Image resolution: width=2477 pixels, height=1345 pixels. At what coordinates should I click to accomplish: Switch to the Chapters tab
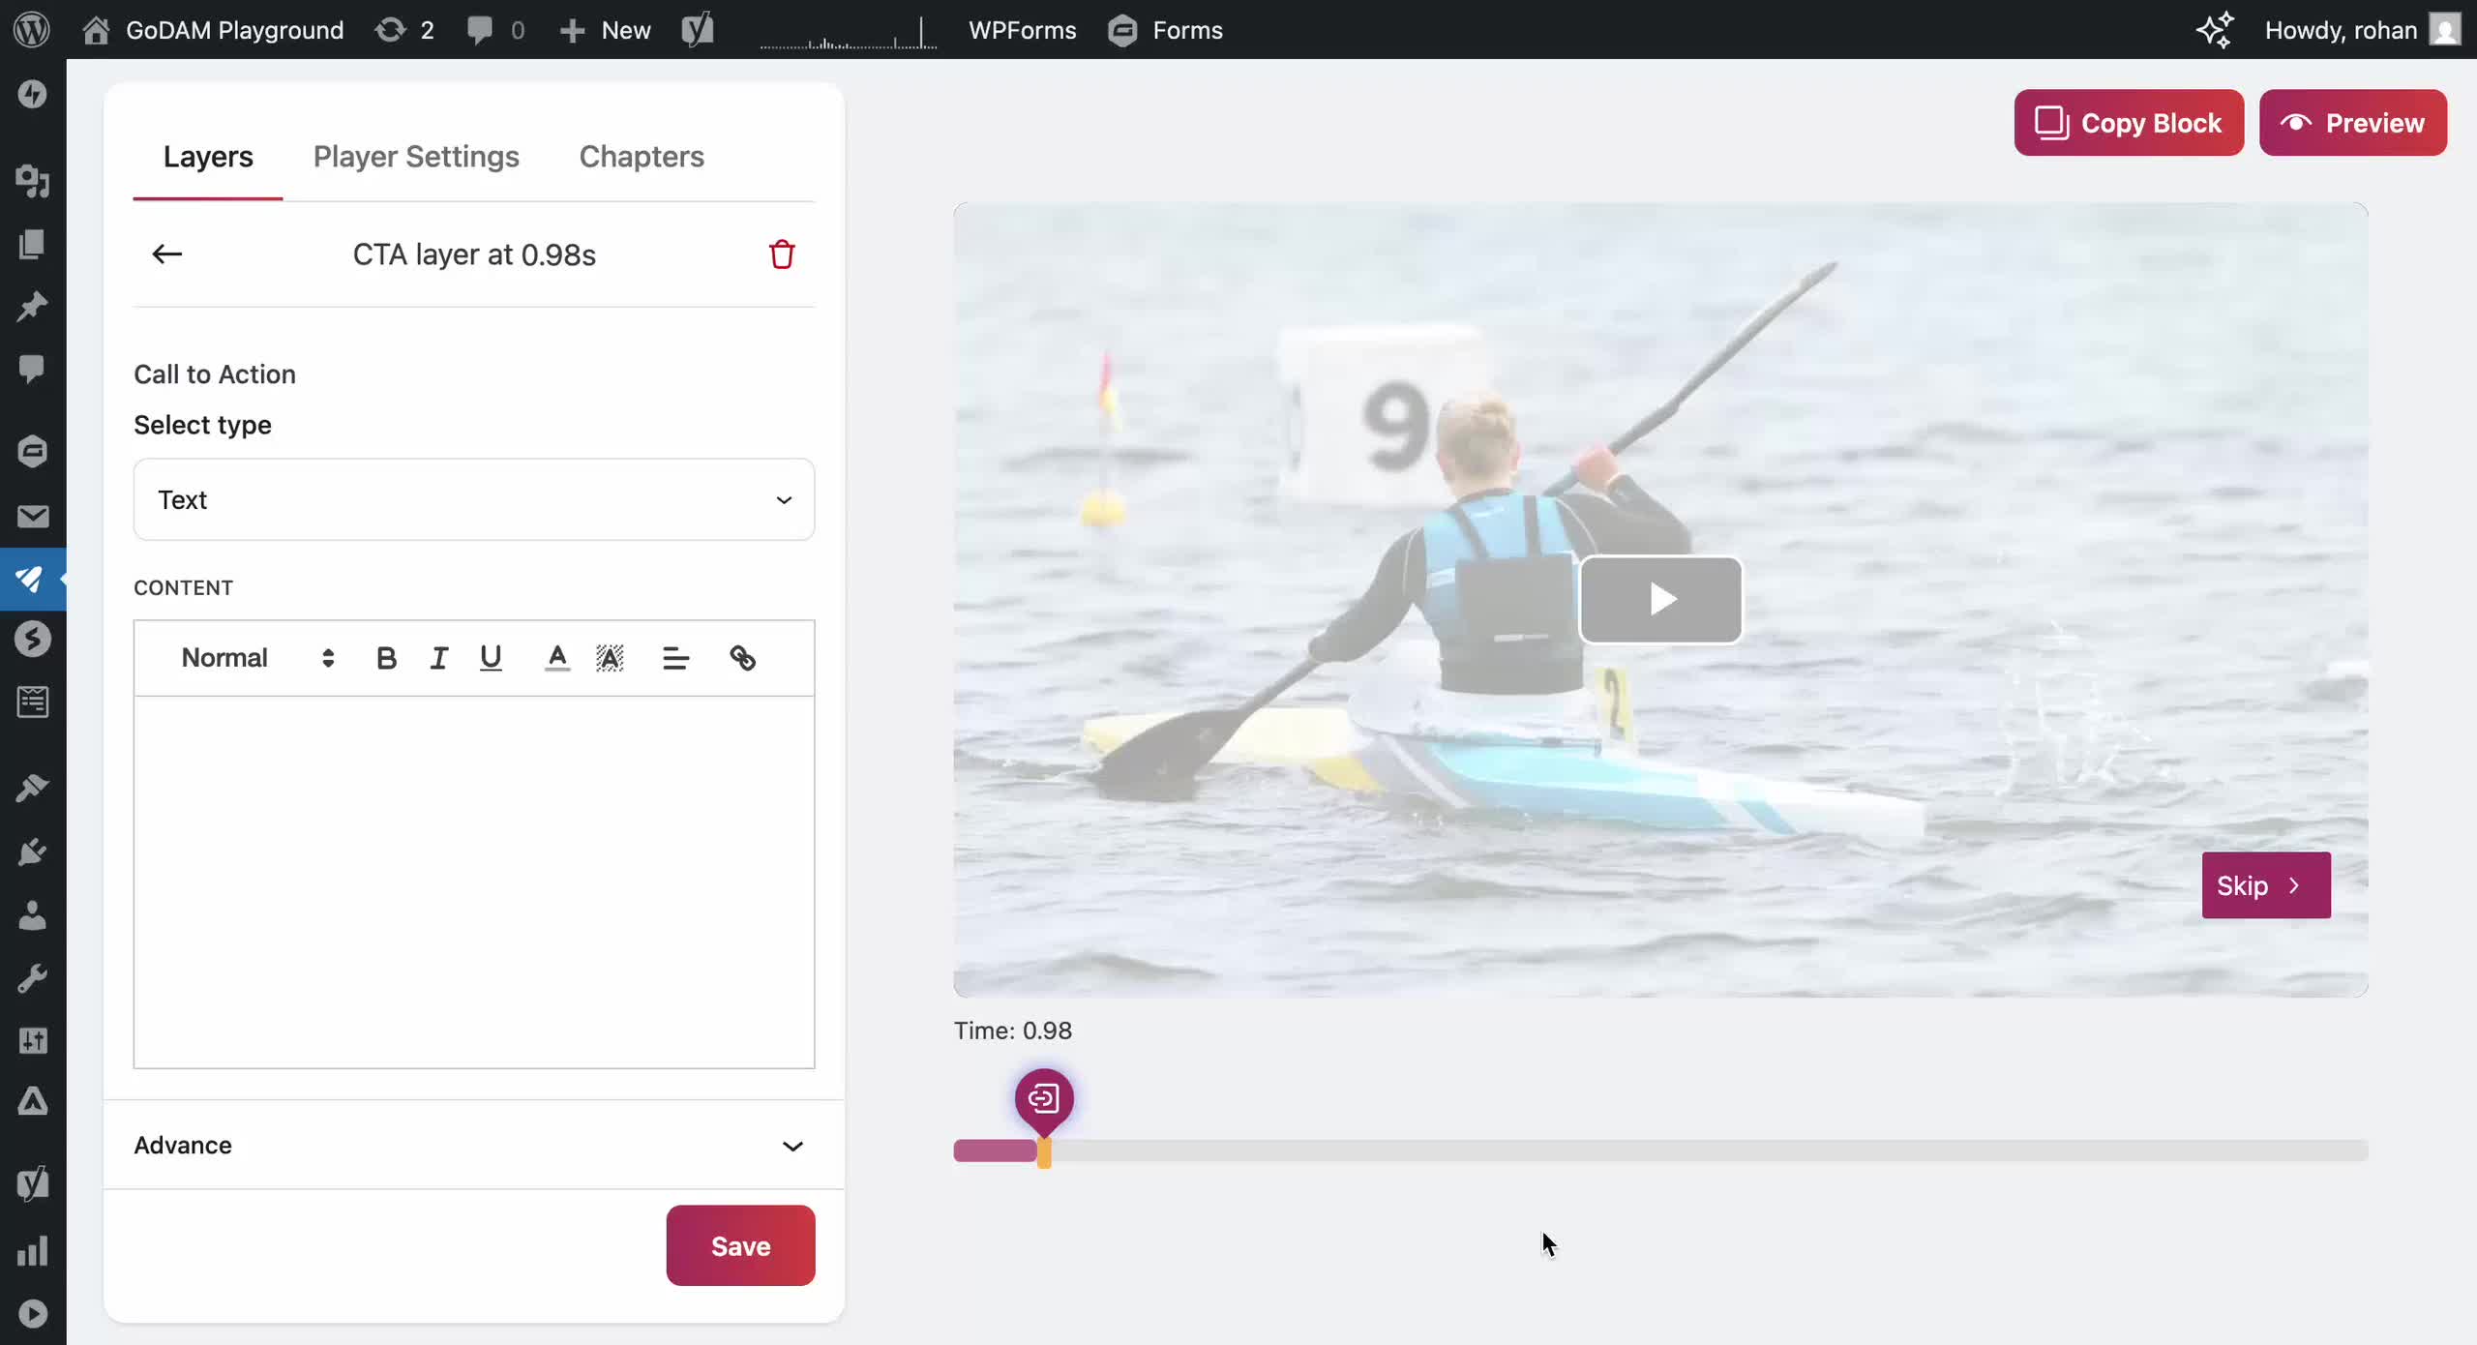pyautogui.click(x=641, y=157)
